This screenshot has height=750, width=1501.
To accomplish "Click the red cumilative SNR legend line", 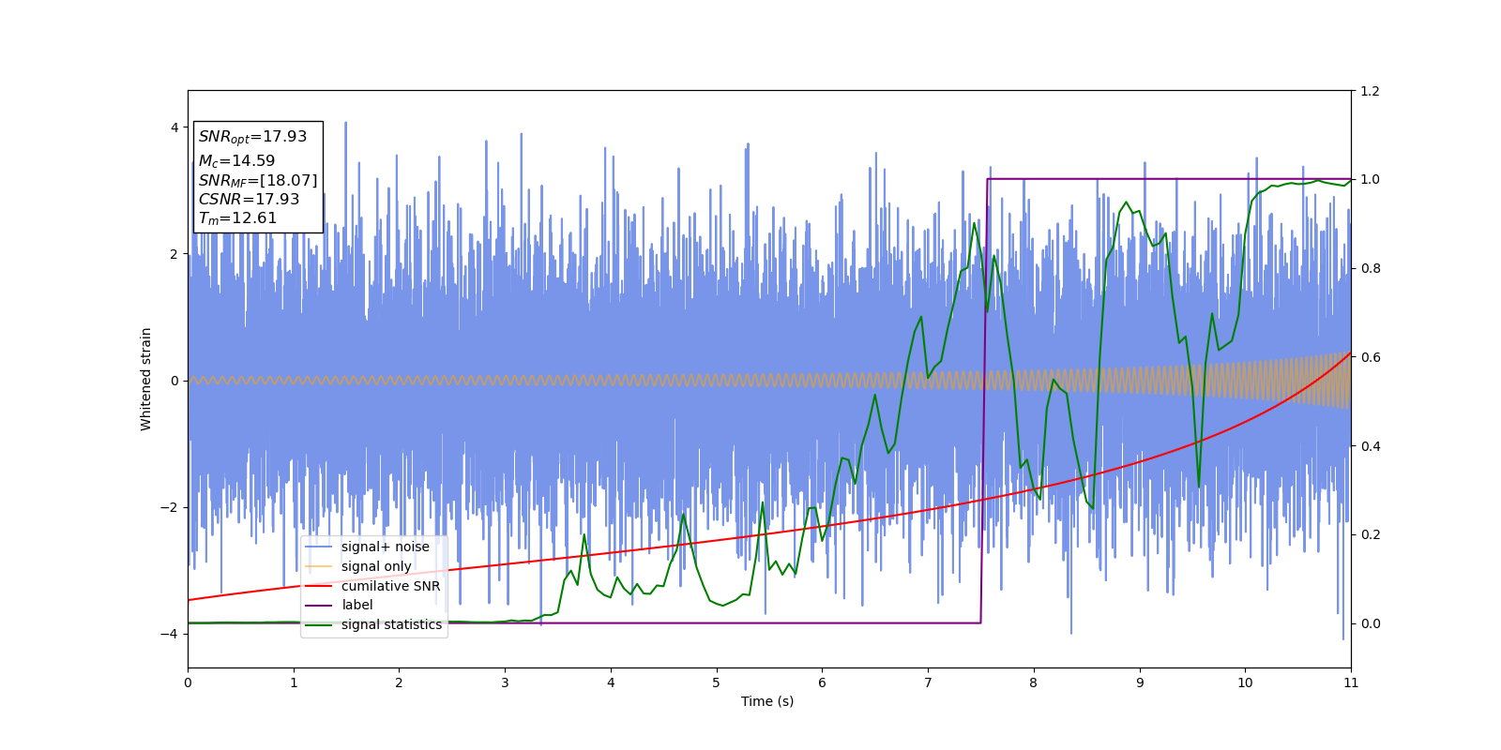I will point(319,586).
